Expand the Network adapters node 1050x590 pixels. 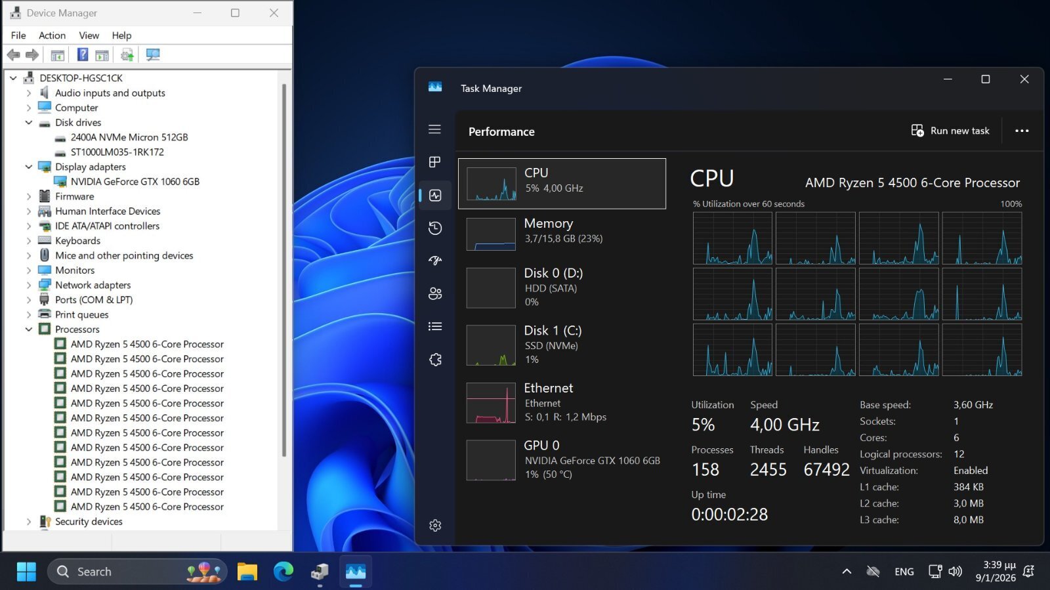29,285
